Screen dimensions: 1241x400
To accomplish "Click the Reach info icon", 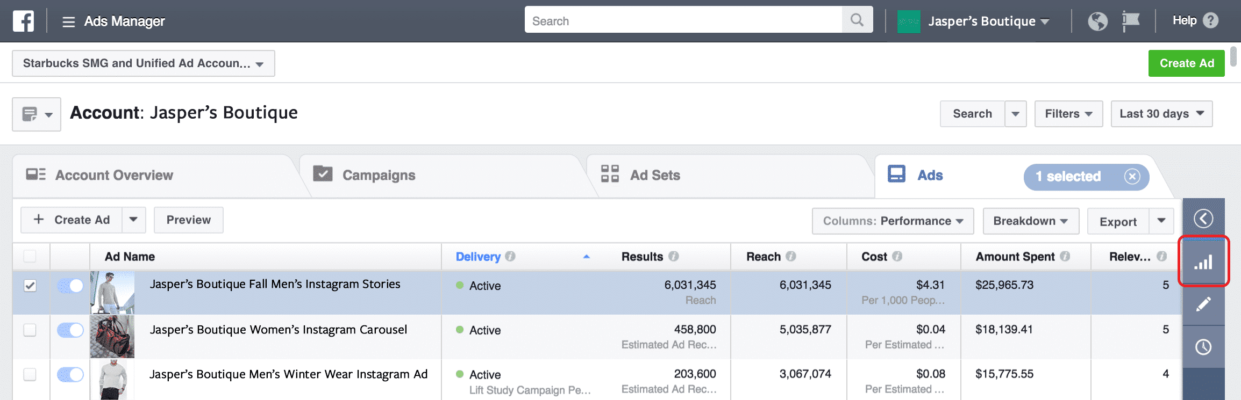I will click(790, 256).
